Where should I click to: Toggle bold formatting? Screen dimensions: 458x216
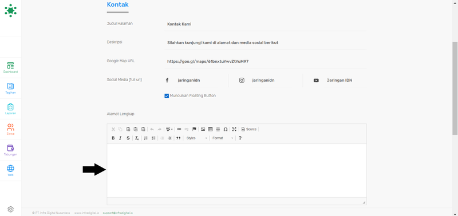(x=113, y=138)
